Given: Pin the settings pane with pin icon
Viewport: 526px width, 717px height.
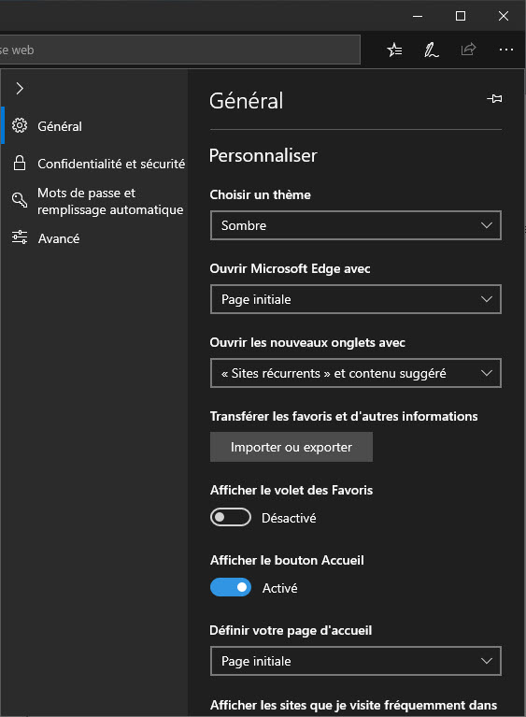Looking at the screenshot, I should pos(494,98).
